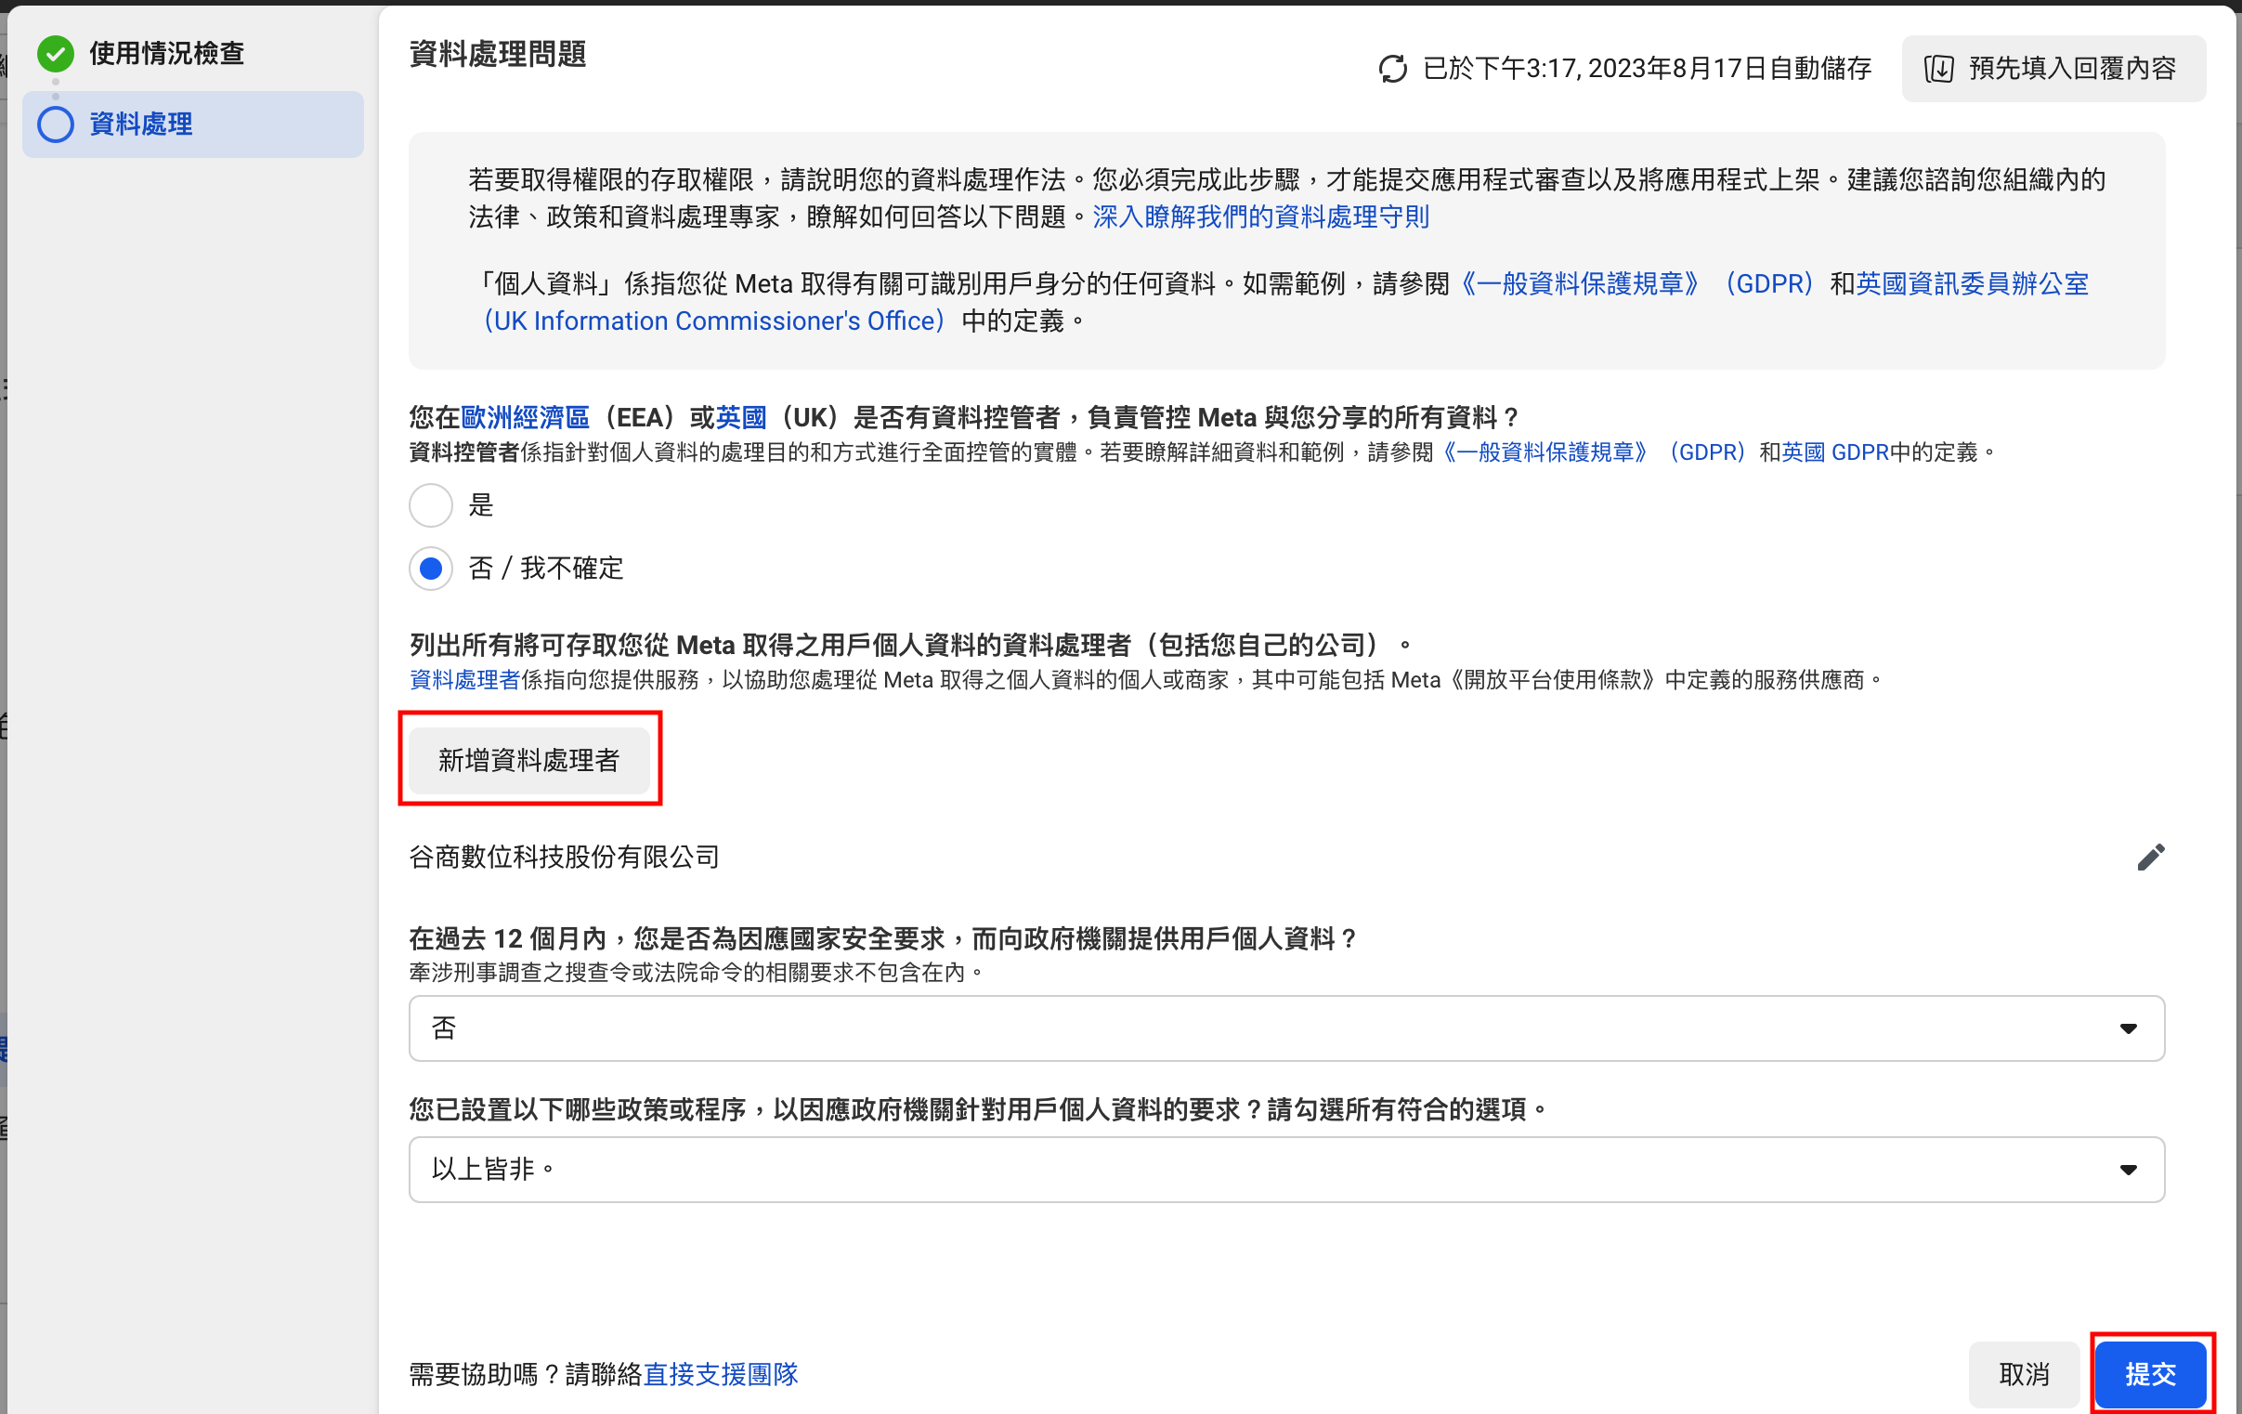Click the 資料處理問題 heading
This screenshot has width=2242, height=1414.
pyautogui.click(x=498, y=54)
